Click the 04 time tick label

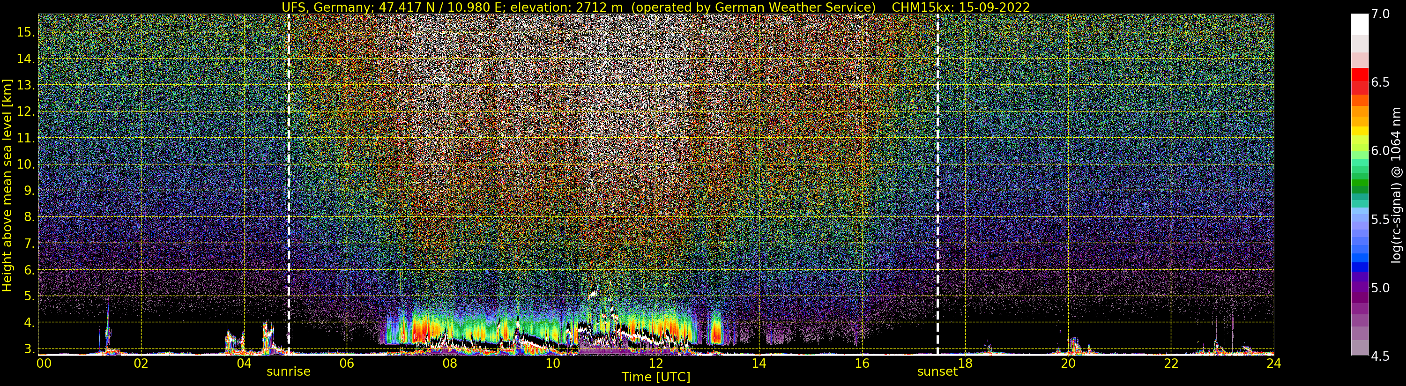(244, 363)
